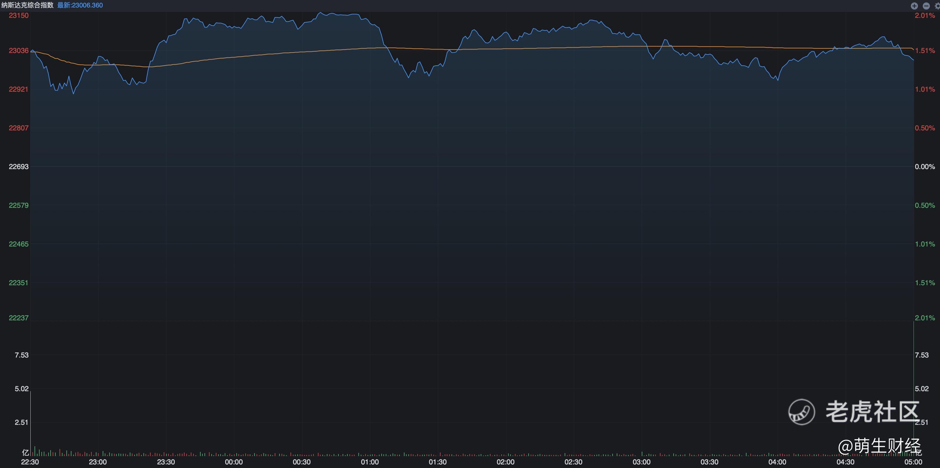The width and height of the screenshot is (940, 468).
Task: Click the 03:00 time axis marker
Action: tap(641, 462)
